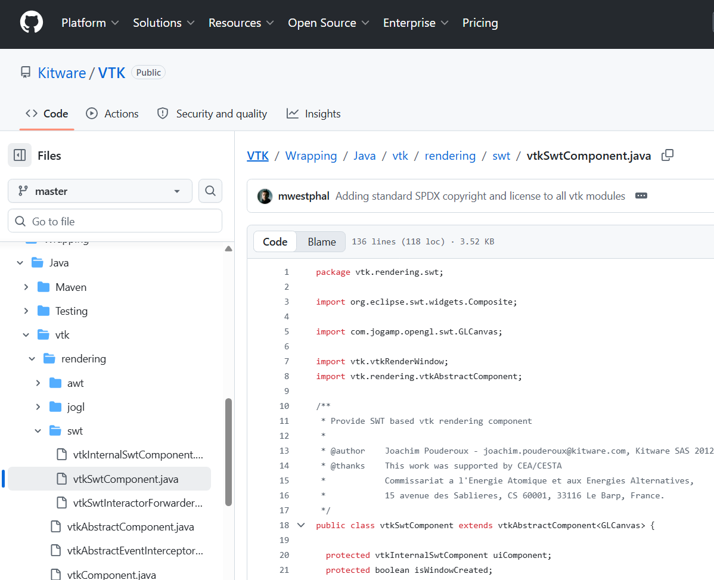Click the awt folder icon
Screen dimensions: 714x580
point(55,383)
